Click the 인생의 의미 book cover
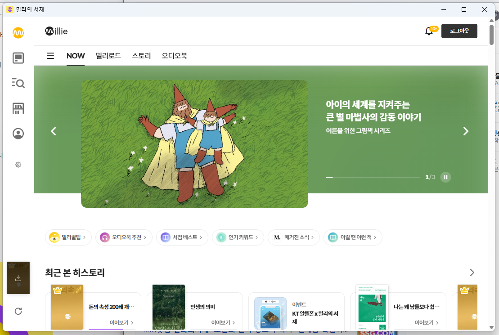Viewport: 499px width, 335px height. pyautogui.click(x=169, y=307)
